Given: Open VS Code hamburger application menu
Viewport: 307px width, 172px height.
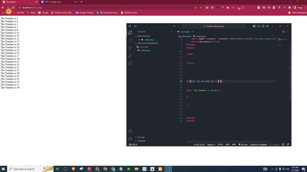Looking at the screenshot, I should coord(135,26).
